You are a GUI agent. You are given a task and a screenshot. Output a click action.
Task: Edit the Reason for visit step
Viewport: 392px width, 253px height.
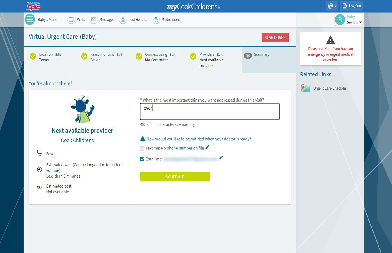(x=119, y=55)
